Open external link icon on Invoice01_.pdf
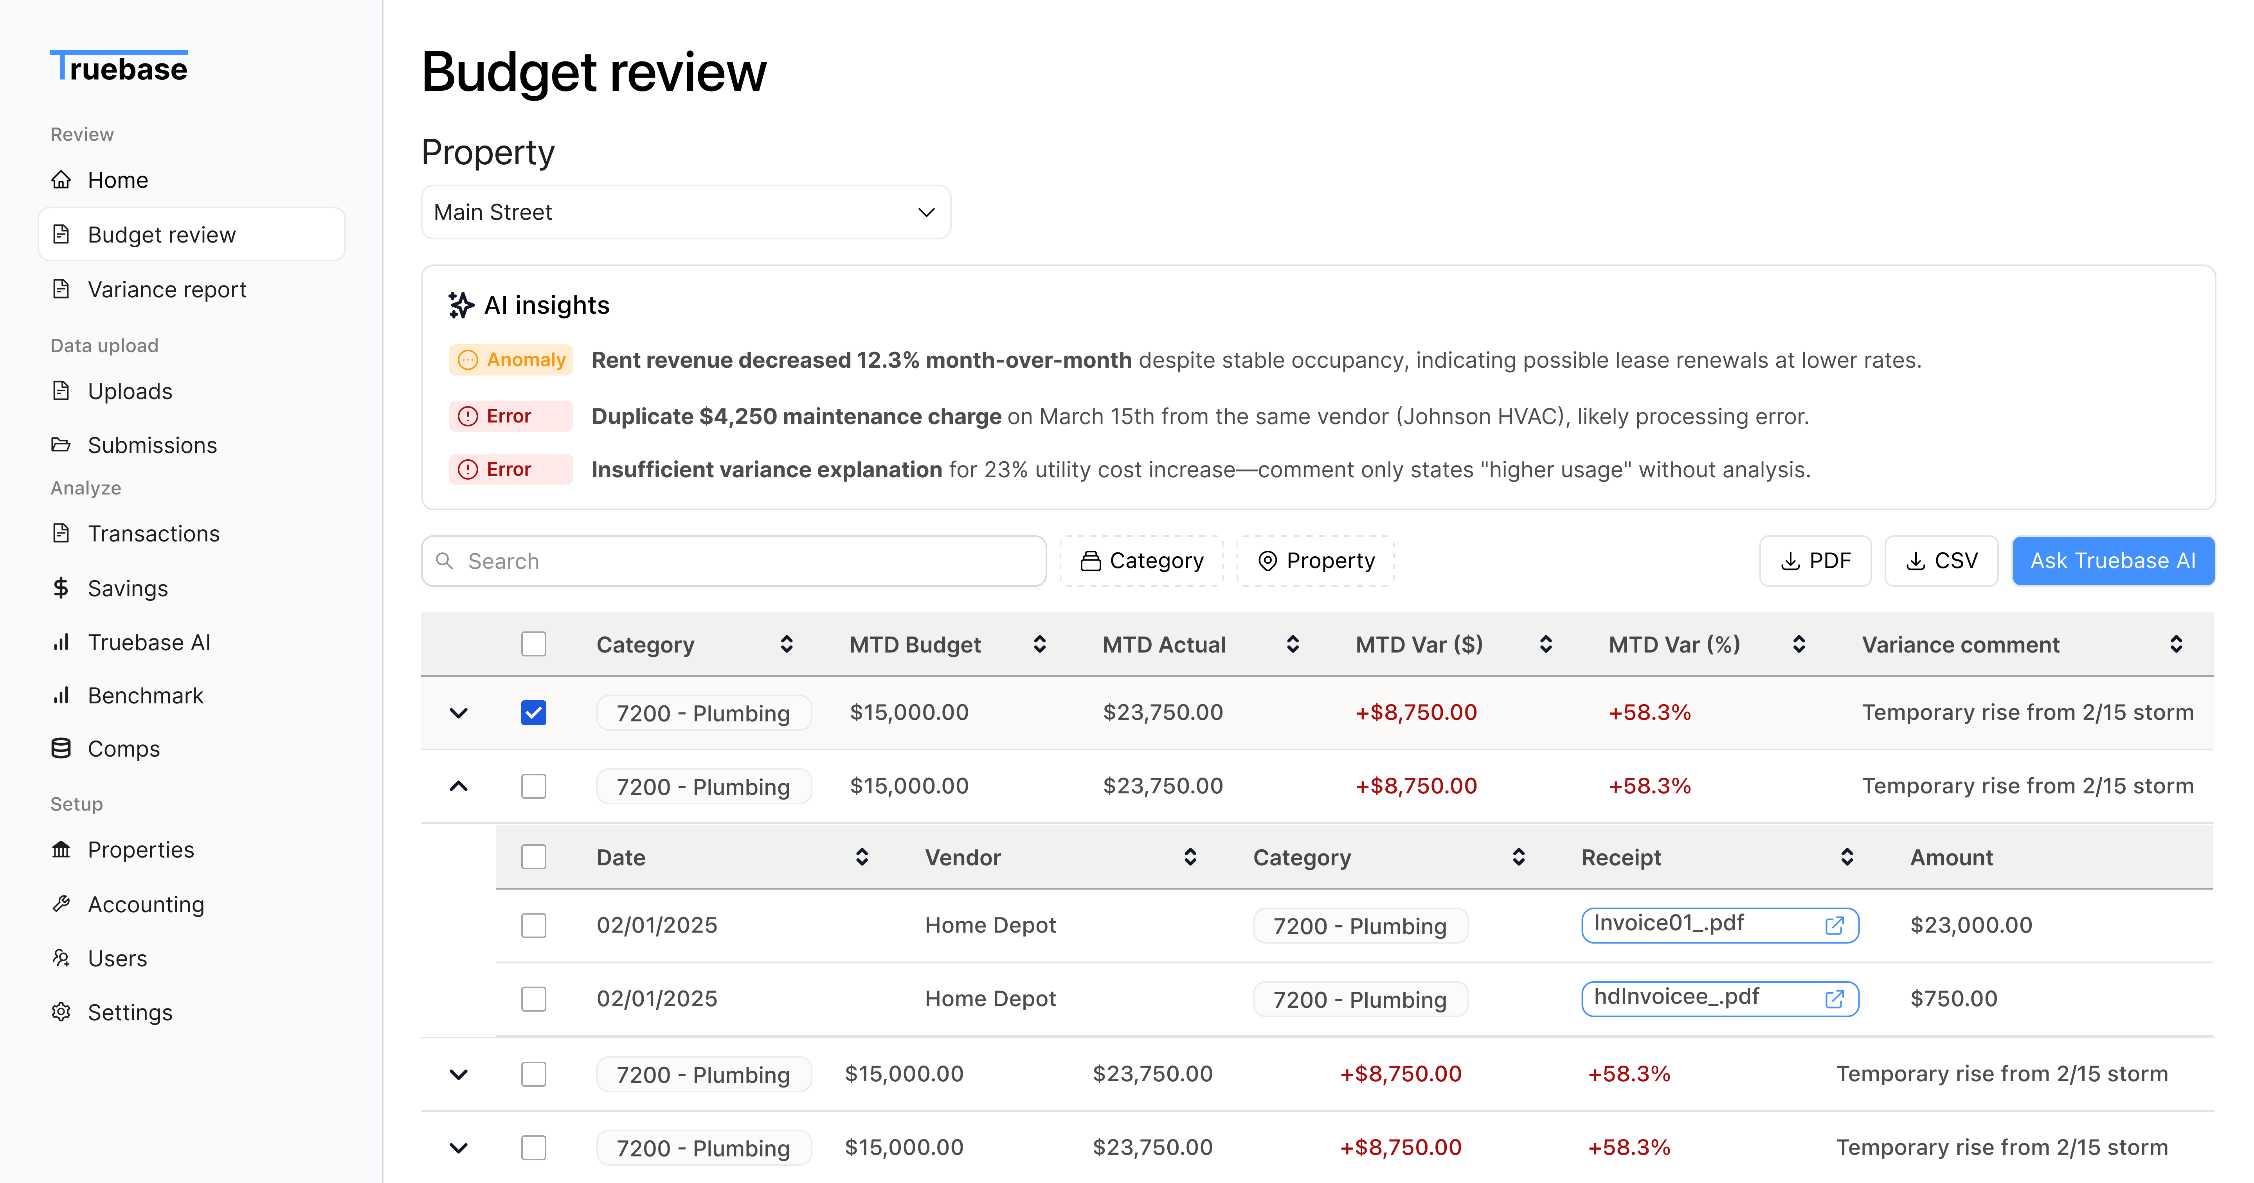 [x=1834, y=925]
